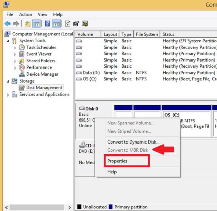Select Device Manager in the tree
217x211 pixels.
point(42,74)
